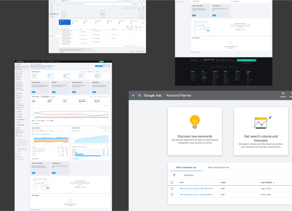This screenshot has width=292, height=211.
Task: Click the Google Ads logo
Action: (x=140, y=95)
